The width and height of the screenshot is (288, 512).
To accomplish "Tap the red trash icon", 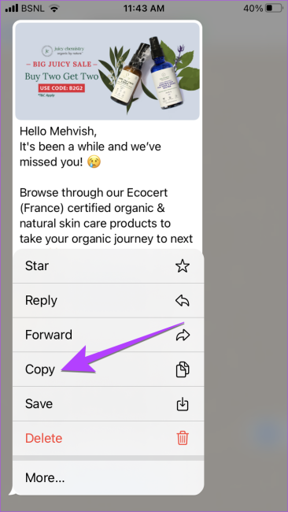I will pos(183,438).
